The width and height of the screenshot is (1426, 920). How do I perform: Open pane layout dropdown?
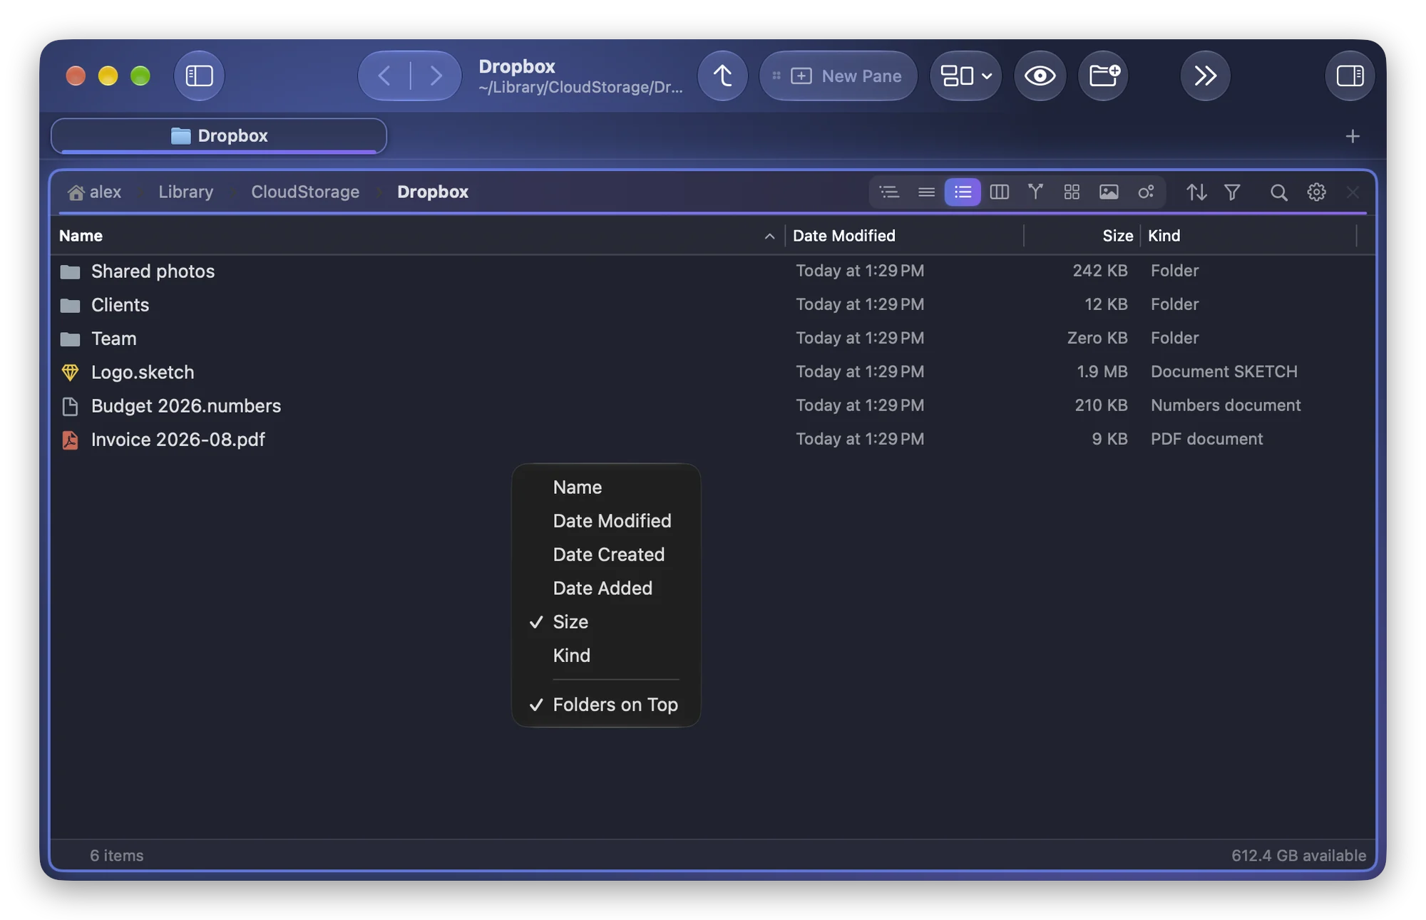pos(965,76)
